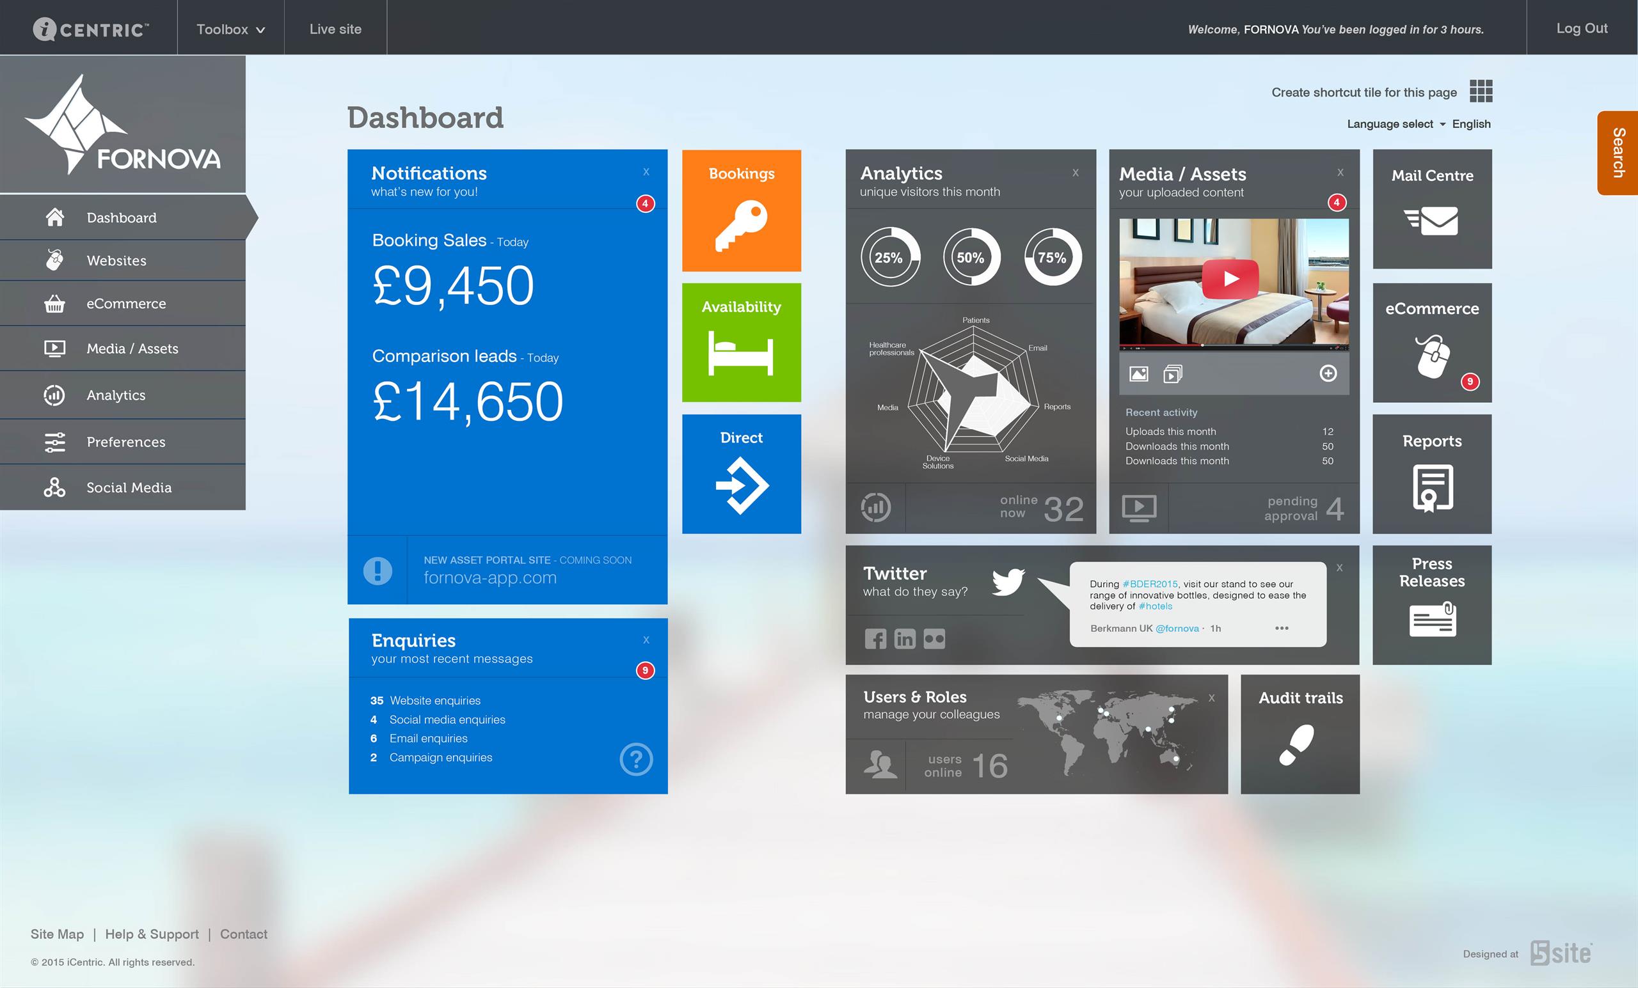This screenshot has width=1638, height=988.
Task: Click the world map
Action: click(x=1108, y=732)
